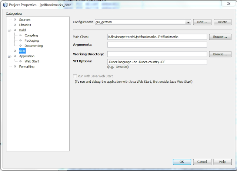Image resolution: width=237 pixels, height=171 pixels.
Task: Collapse the Application tree node
Action: tap(9, 56)
